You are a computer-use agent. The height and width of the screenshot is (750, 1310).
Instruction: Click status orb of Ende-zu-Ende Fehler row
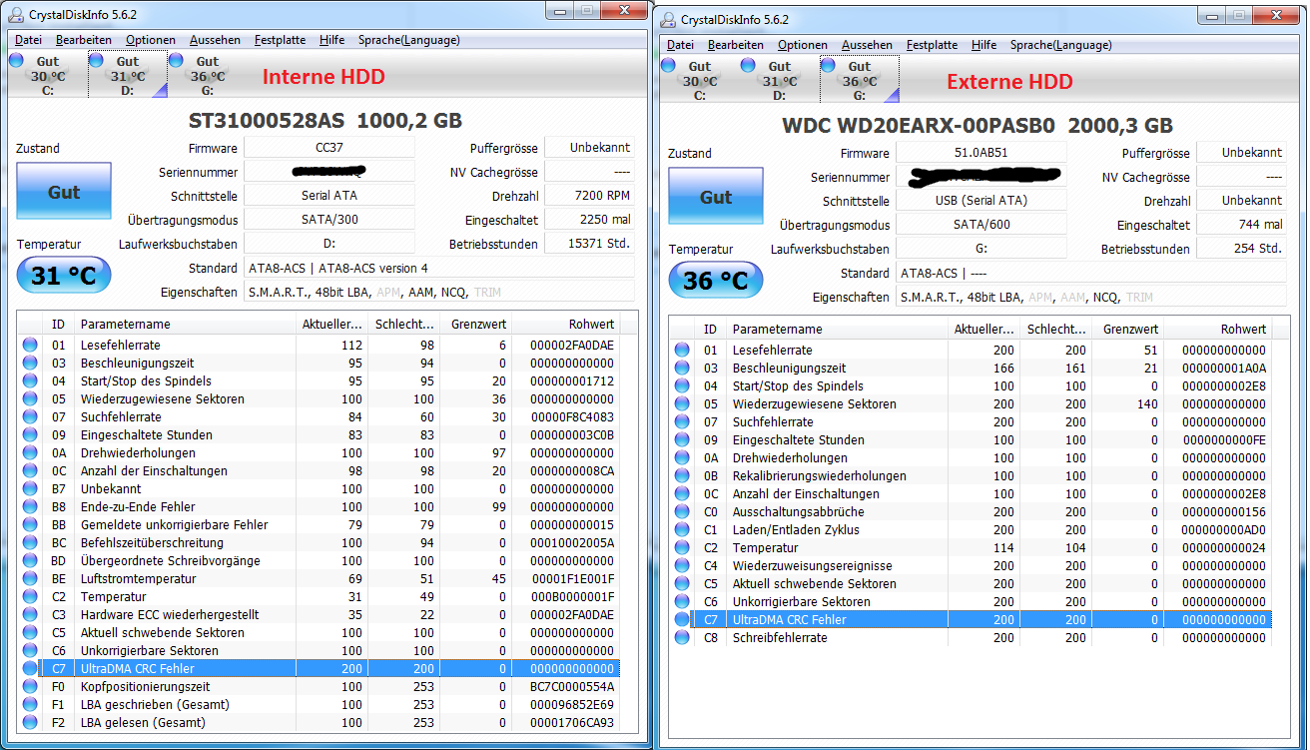[30, 506]
